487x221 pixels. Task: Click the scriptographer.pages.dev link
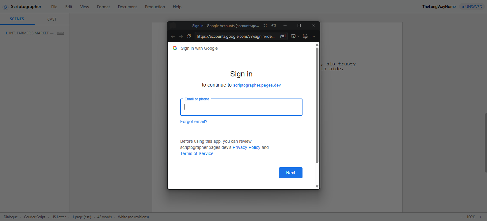point(257,85)
